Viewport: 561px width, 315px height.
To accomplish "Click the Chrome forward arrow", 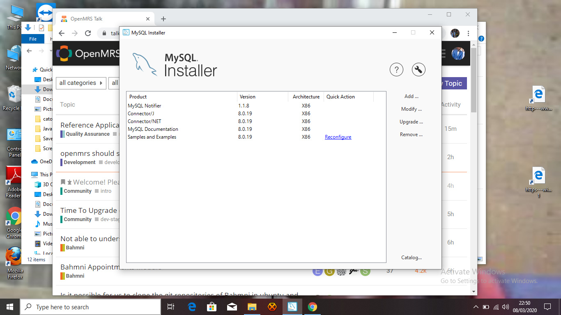I will coord(75,33).
